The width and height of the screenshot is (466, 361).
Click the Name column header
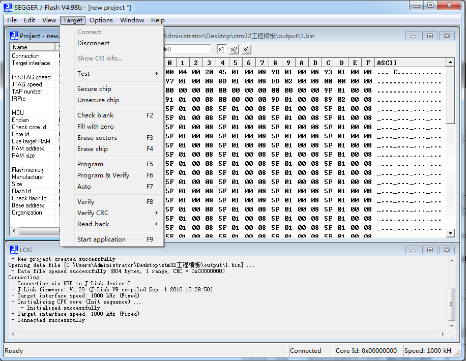click(33, 47)
